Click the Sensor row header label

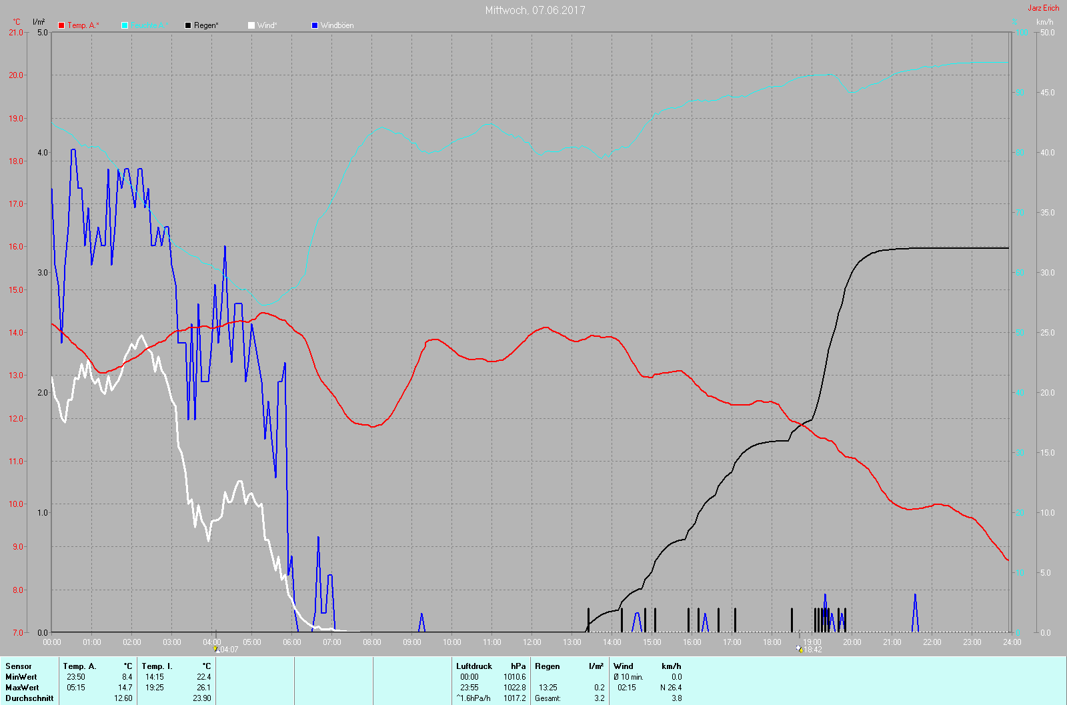19,666
